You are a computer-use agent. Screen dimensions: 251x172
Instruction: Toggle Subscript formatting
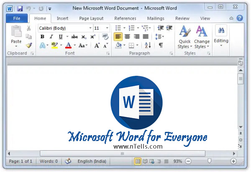[84, 37]
